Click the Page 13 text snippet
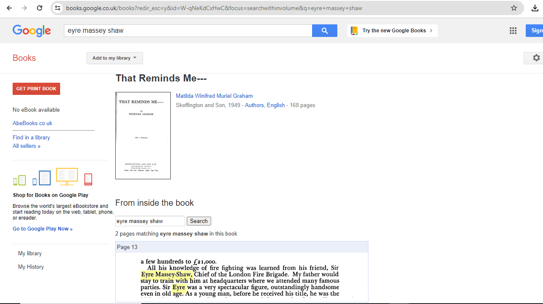The width and height of the screenshot is (543, 304). (x=240, y=277)
